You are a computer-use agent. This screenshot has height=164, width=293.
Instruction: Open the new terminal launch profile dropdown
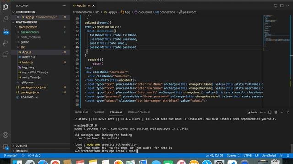(265, 113)
